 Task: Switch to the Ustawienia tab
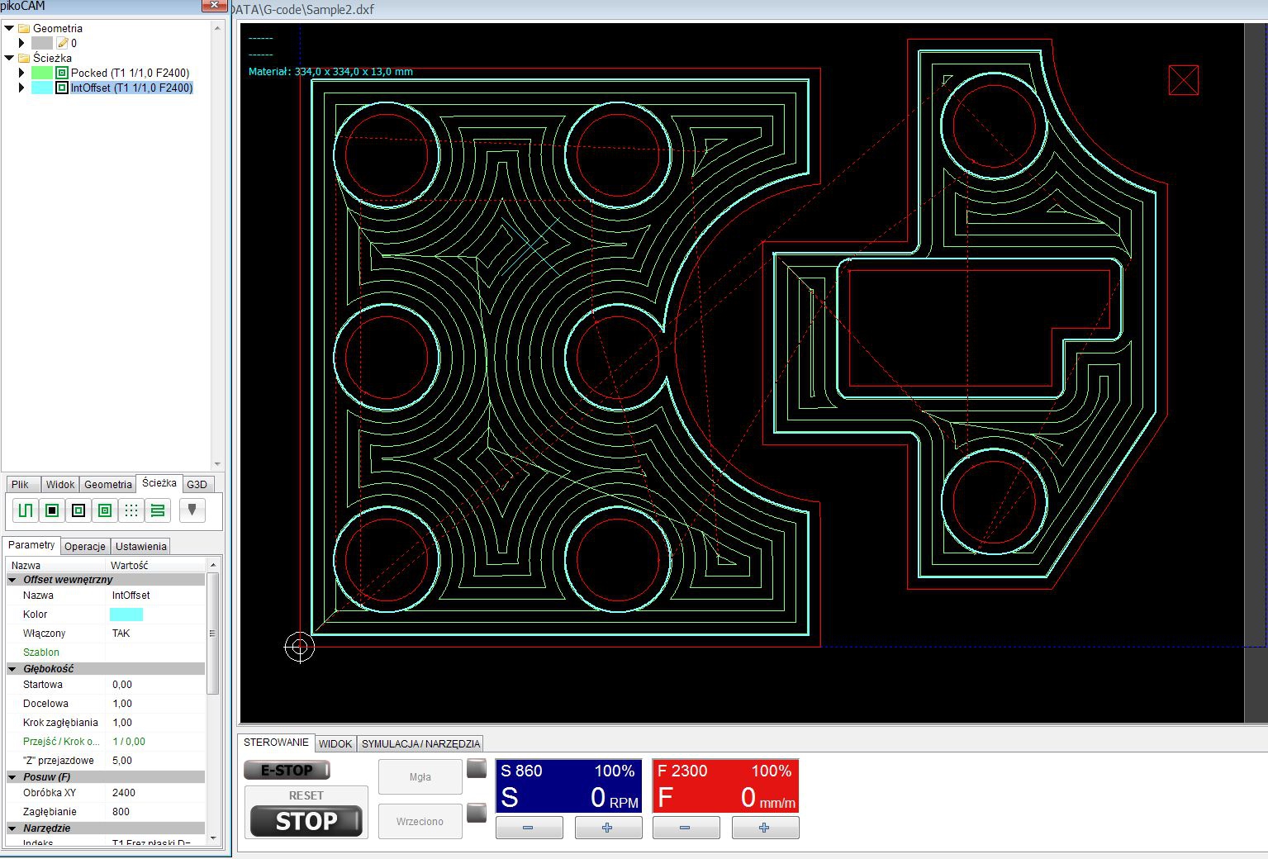[140, 547]
